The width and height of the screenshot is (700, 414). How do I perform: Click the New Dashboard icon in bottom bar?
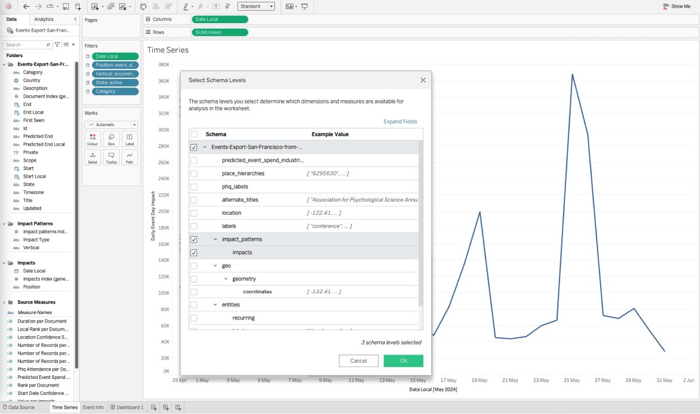165,407
